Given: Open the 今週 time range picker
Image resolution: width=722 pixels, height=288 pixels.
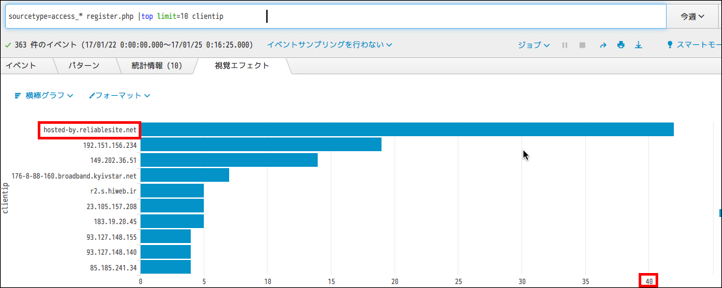Looking at the screenshot, I should (693, 17).
